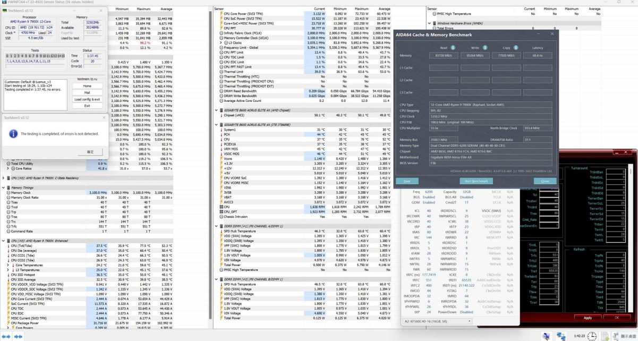The width and height of the screenshot is (638, 341).
Task: Click Save in AIDA64 benchmark window
Action: 407,181
